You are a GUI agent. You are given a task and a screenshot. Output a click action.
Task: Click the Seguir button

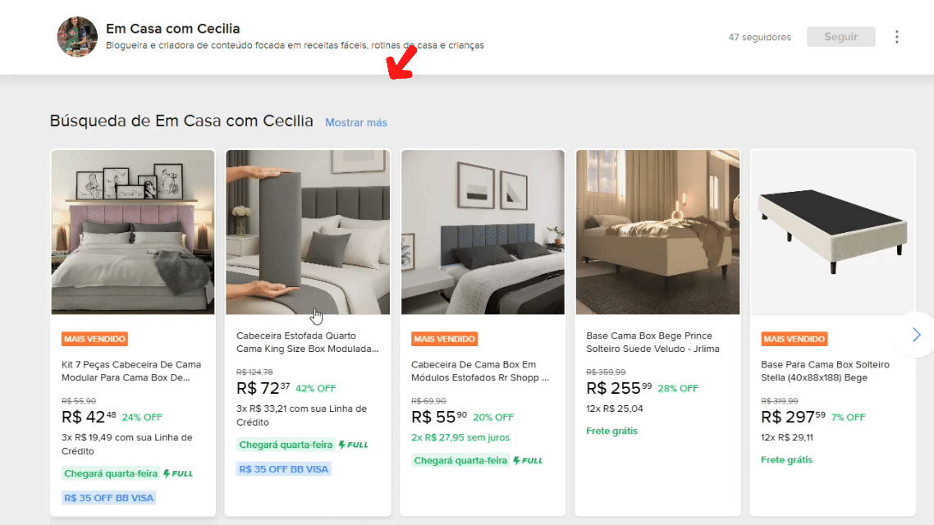click(x=840, y=36)
